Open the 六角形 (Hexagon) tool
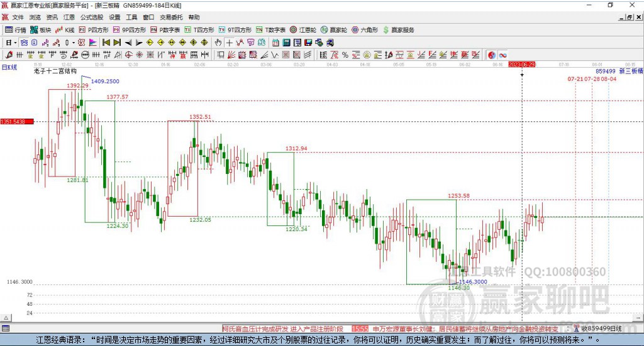 pos(365,30)
